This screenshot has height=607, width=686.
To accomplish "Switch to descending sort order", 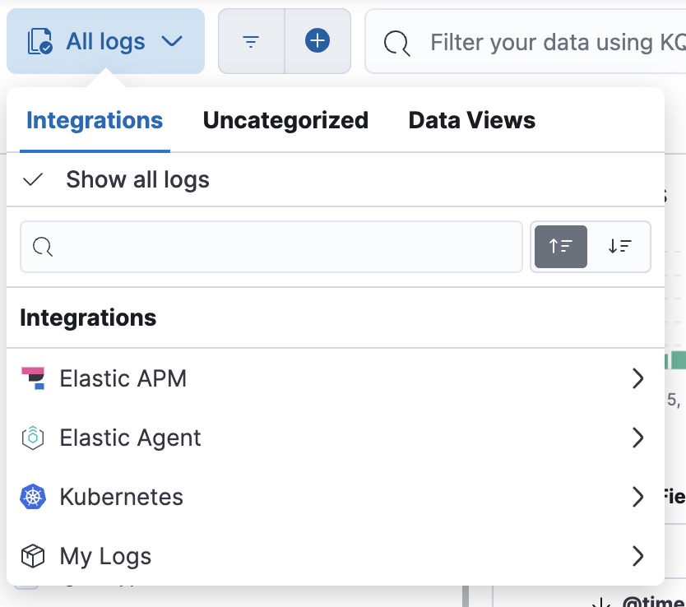I will (x=619, y=246).
